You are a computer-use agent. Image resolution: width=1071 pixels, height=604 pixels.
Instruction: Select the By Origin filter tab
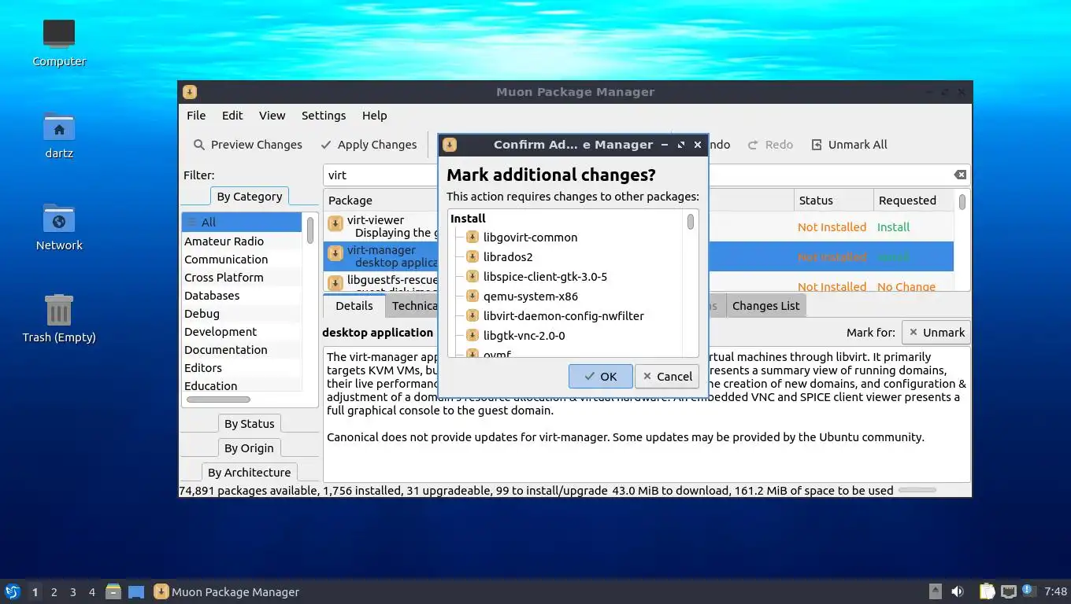point(249,448)
